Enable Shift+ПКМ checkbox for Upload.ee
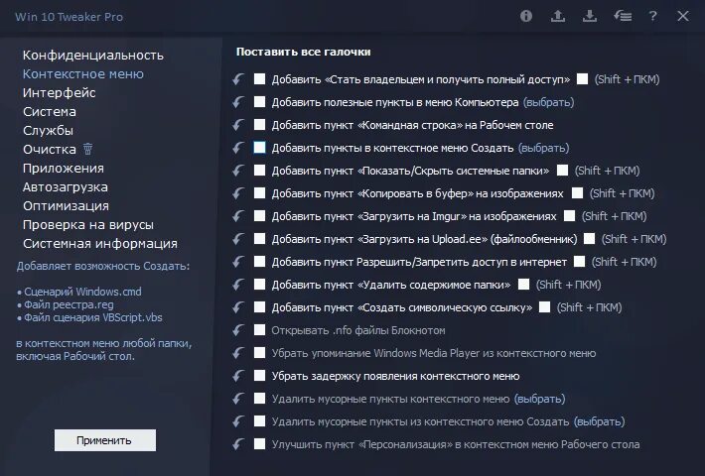Image resolution: width=705 pixels, height=476 pixels. coord(589,238)
